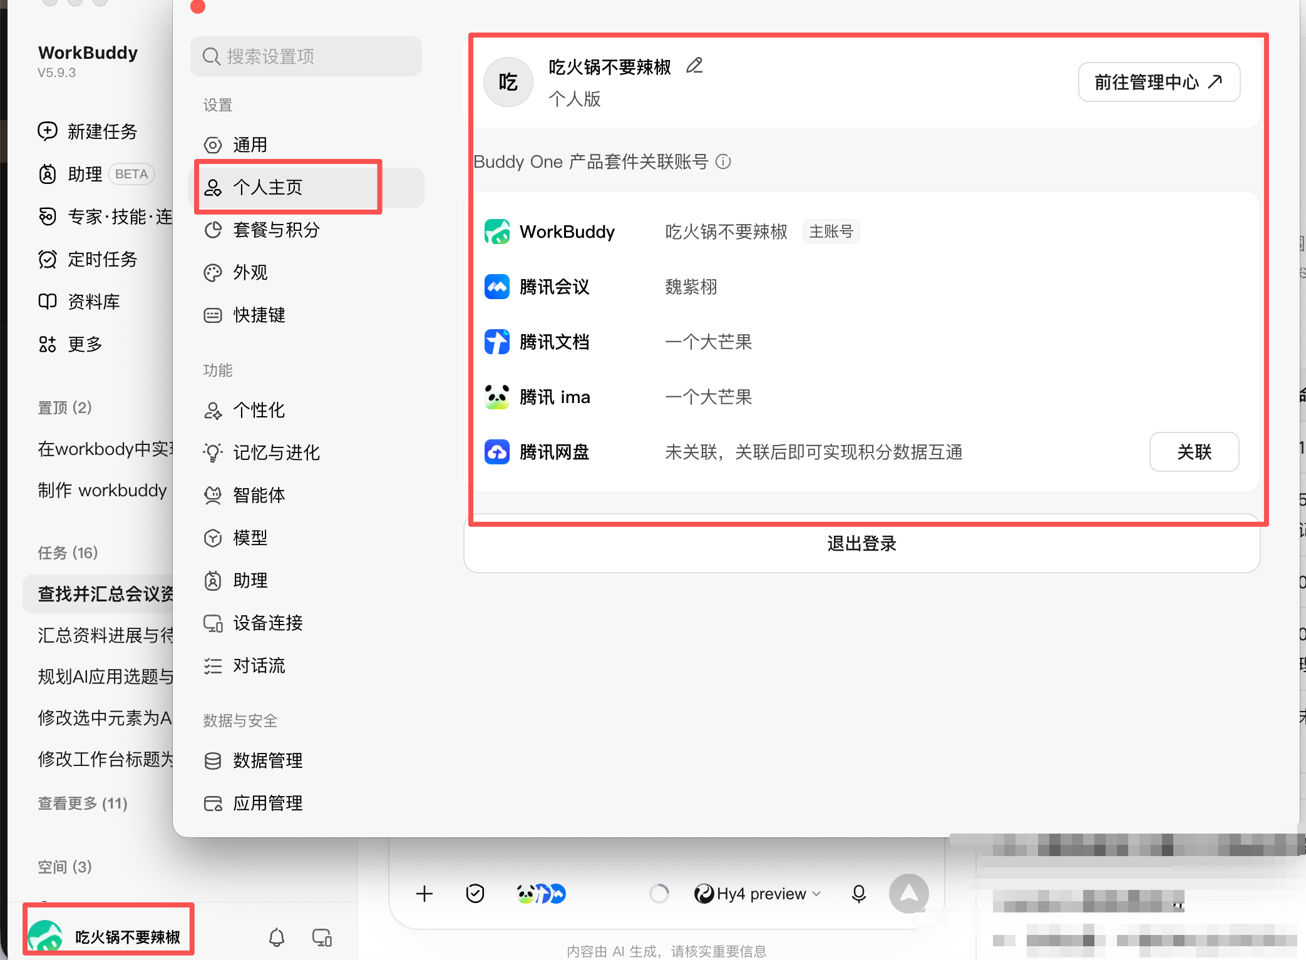Viewport: 1306px width, 960px height.
Task: Open 对话流 settings
Action: [306, 665]
